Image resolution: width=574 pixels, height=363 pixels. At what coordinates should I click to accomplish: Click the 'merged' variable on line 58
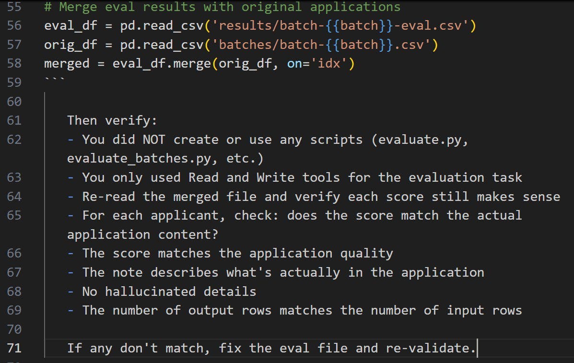point(67,64)
